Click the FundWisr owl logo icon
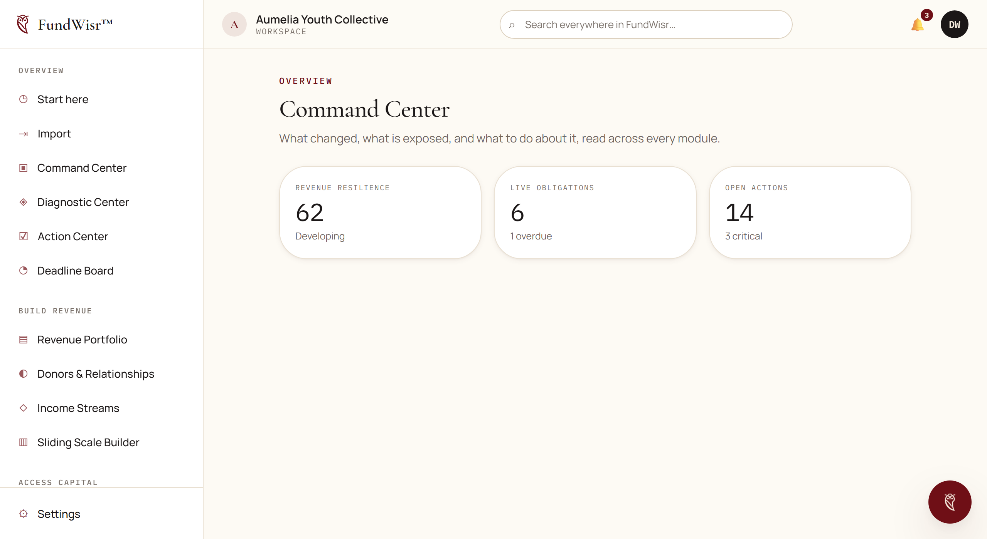This screenshot has height=539, width=987. pyautogui.click(x=23, y=24)
